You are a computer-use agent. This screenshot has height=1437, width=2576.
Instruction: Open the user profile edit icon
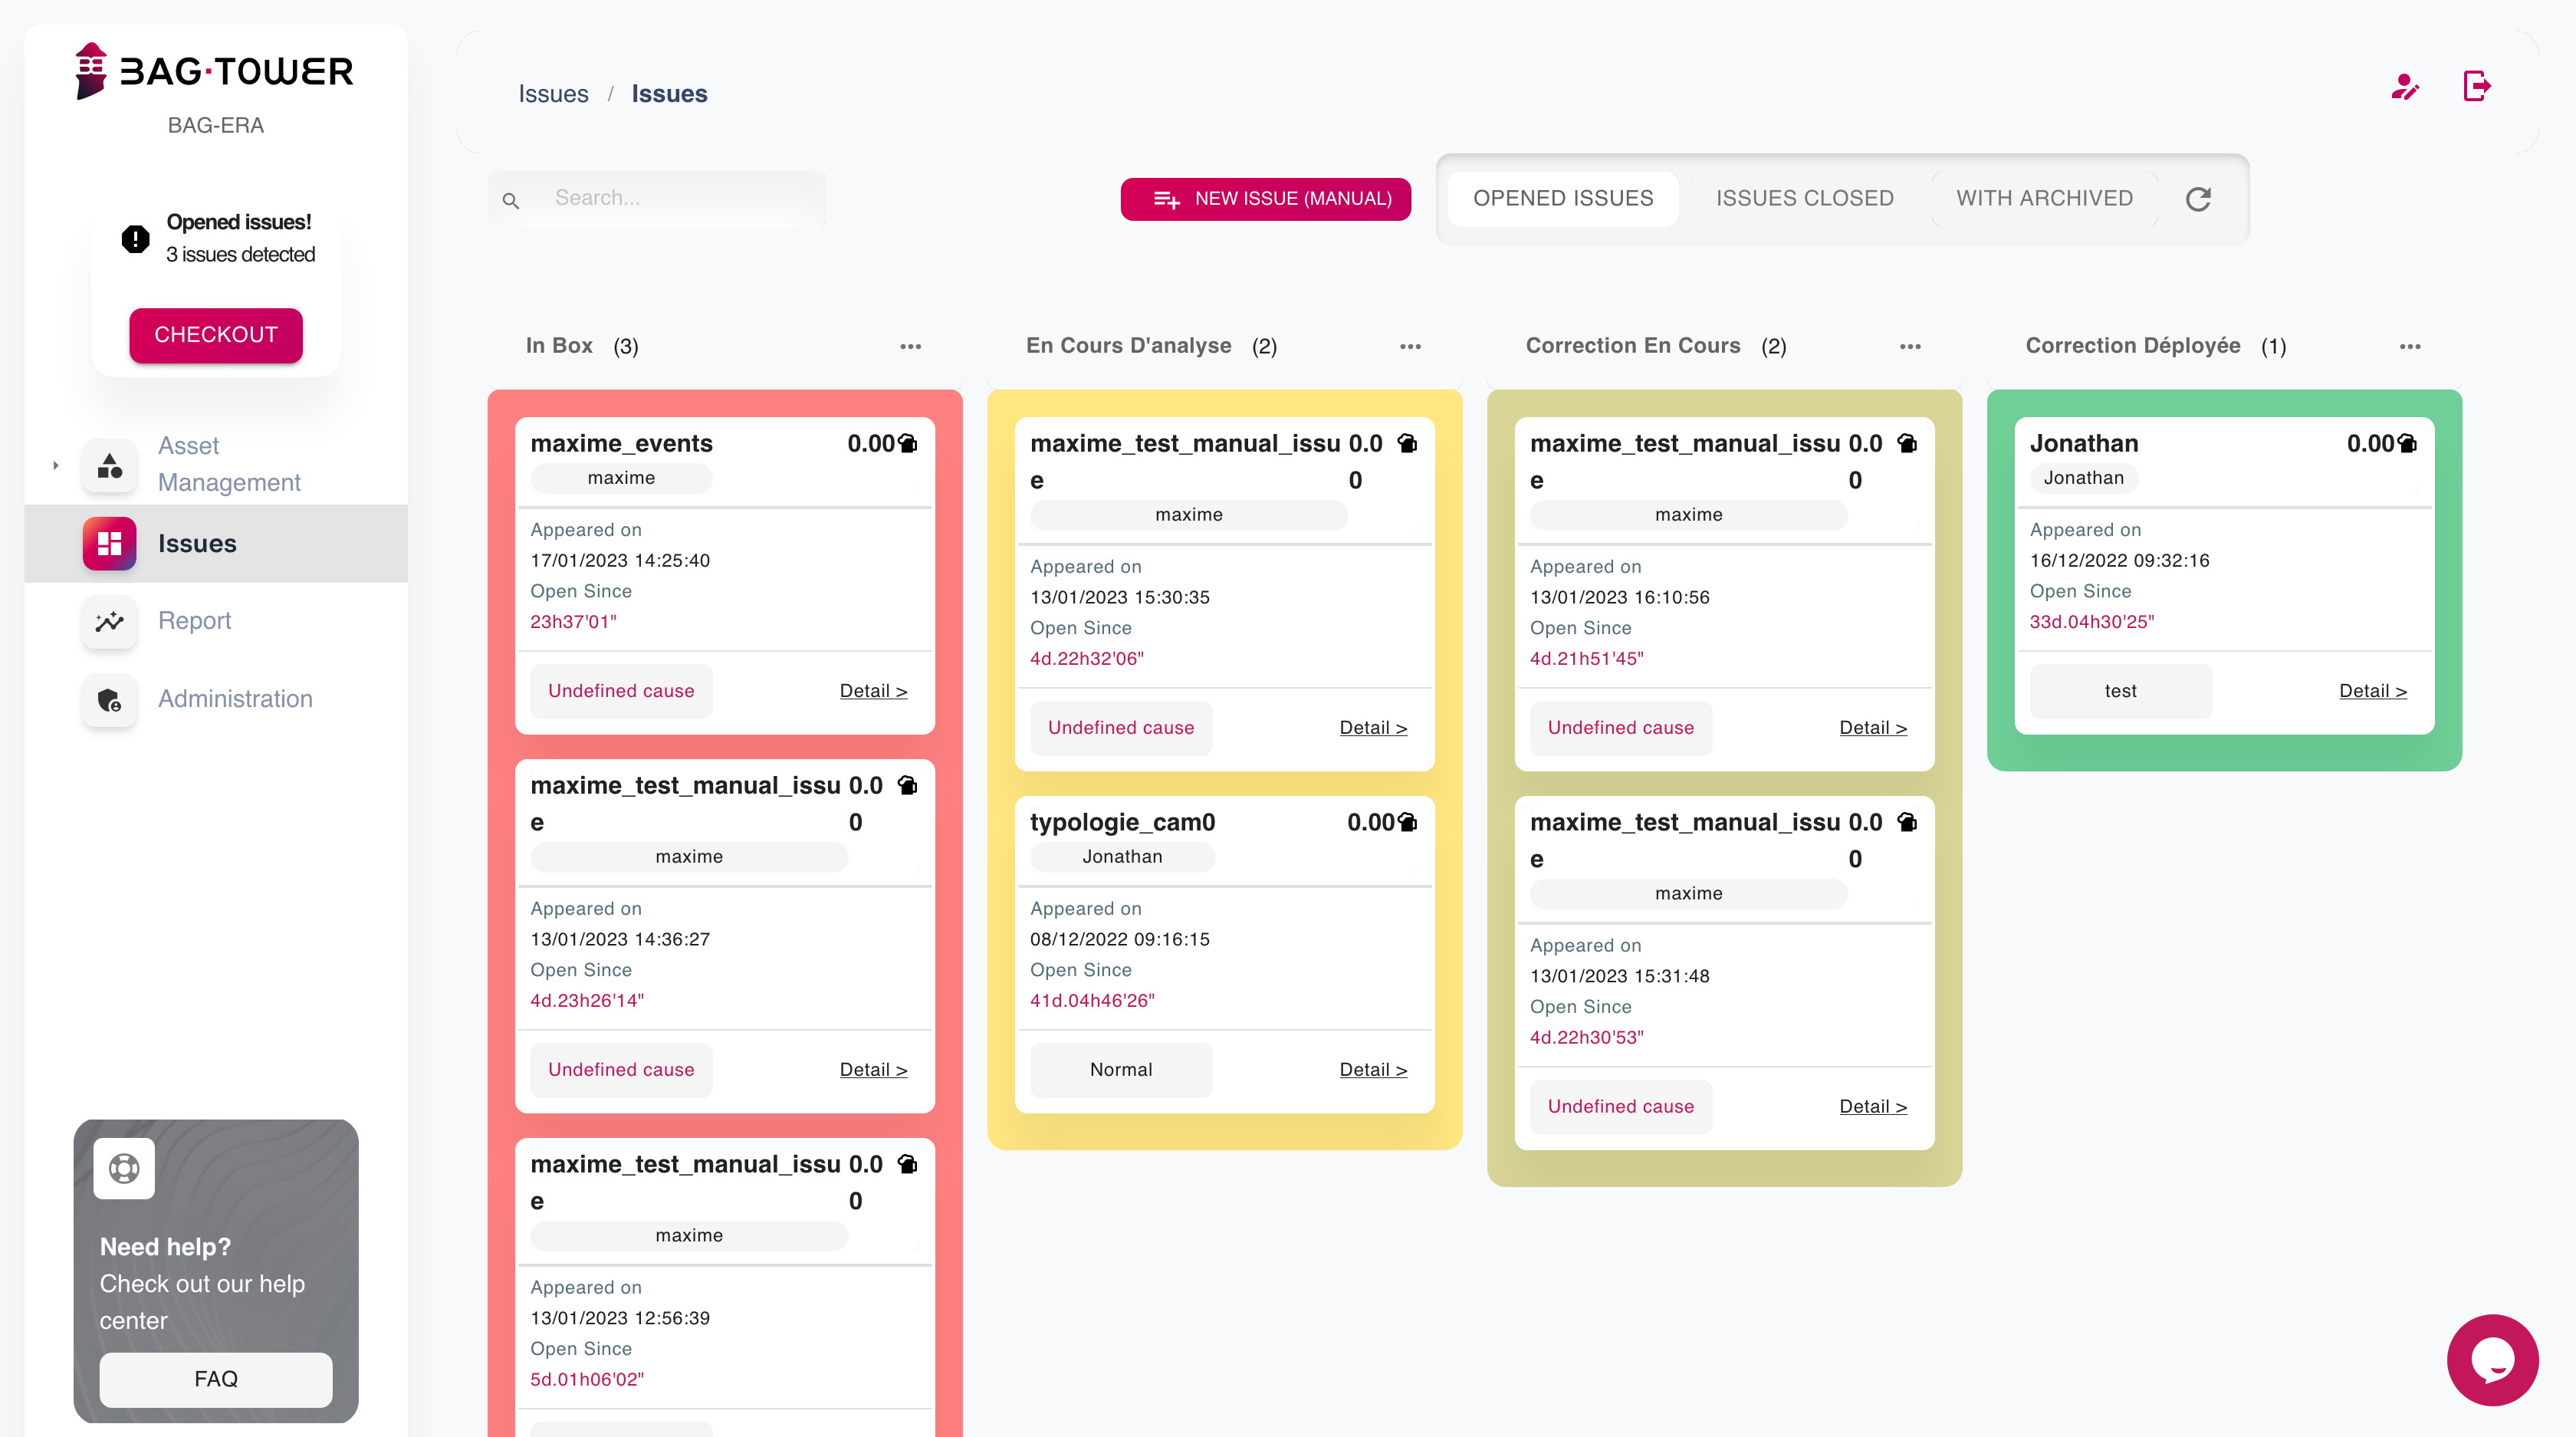tap(2405, 87)
